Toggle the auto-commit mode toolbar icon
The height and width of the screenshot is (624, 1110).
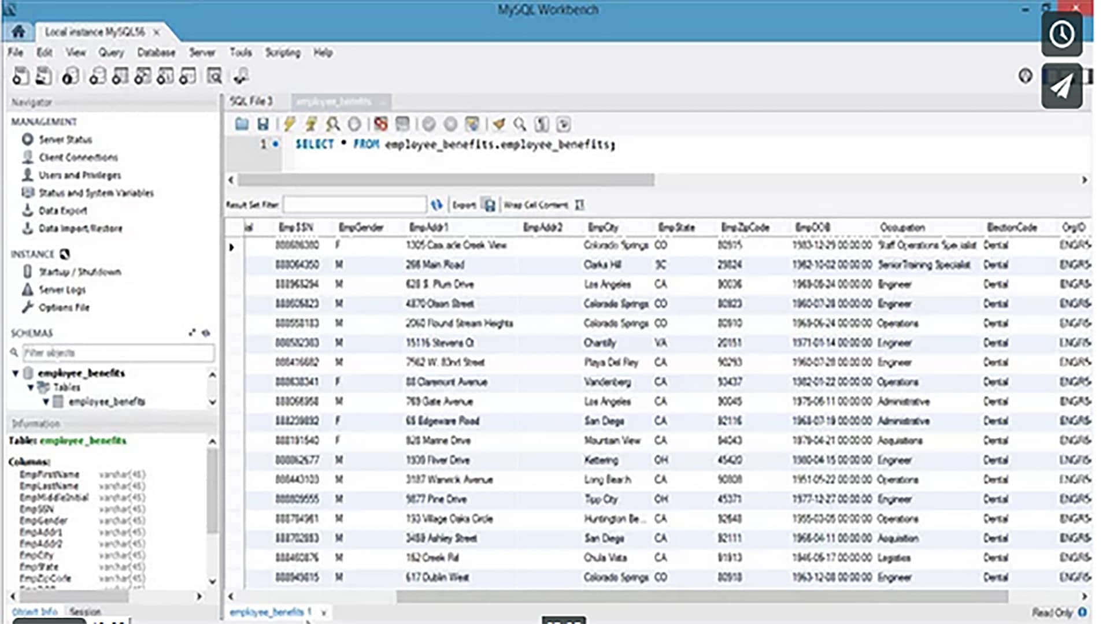click(x=472, y=124)
